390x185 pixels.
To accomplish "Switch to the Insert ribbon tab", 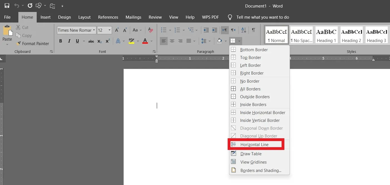I will (46, 17).
